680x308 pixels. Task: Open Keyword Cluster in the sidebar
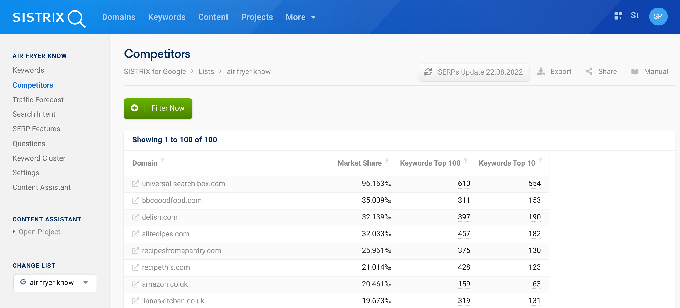[39, 158]
